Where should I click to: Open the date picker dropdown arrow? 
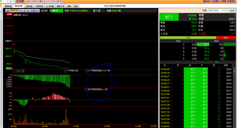pyautogui.click(x=223, y=10)
